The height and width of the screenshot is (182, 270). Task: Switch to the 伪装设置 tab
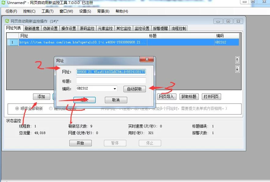pos(50,28)
